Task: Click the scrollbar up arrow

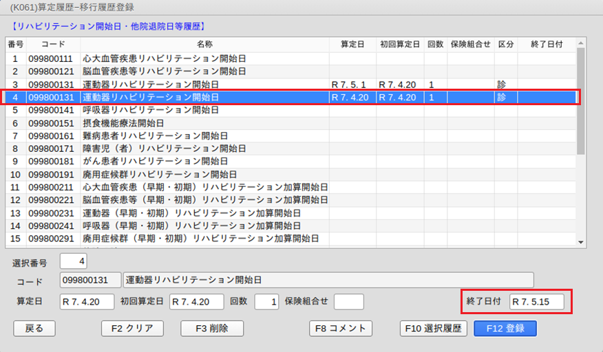Action: (x=581, y=43)
